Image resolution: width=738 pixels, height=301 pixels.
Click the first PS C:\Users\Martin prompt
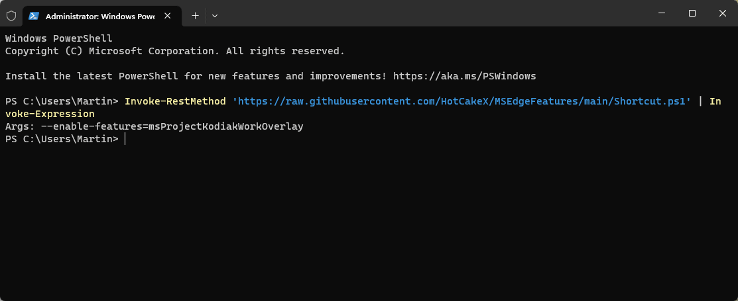[62, 101]
